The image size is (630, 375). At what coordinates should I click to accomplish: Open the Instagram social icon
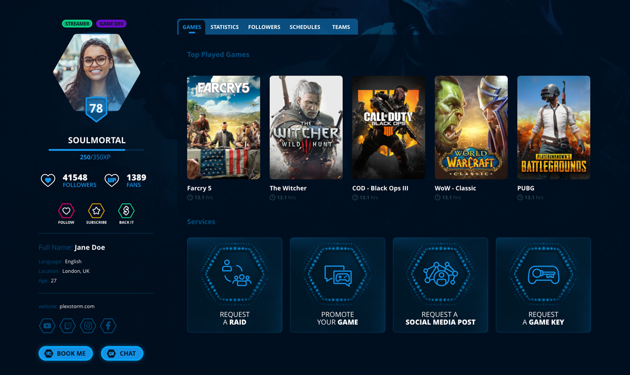(x=88, y=326)
